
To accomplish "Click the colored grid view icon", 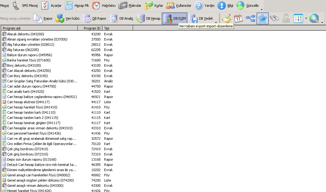I will [298, 18].
